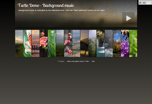This screenshot has height=104, width=152.
Task: Start the slideshow with the large play button
Action: point(128,18)
